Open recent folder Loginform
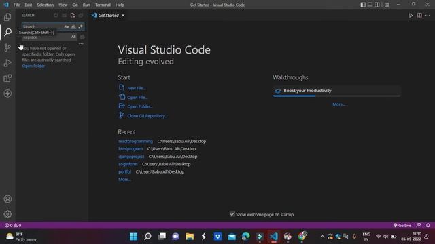The image size is (435, 244). [128, 164]
